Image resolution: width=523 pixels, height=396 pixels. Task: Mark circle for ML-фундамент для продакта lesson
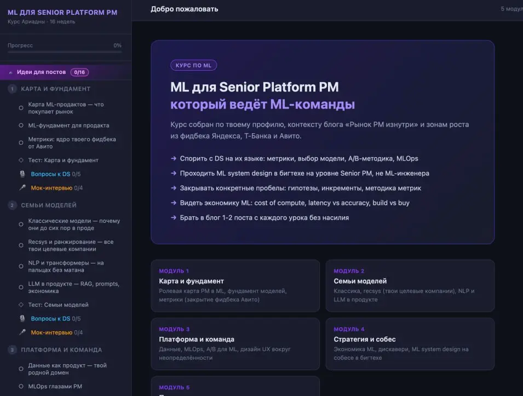pyautogui.click(x=21, y=125)
